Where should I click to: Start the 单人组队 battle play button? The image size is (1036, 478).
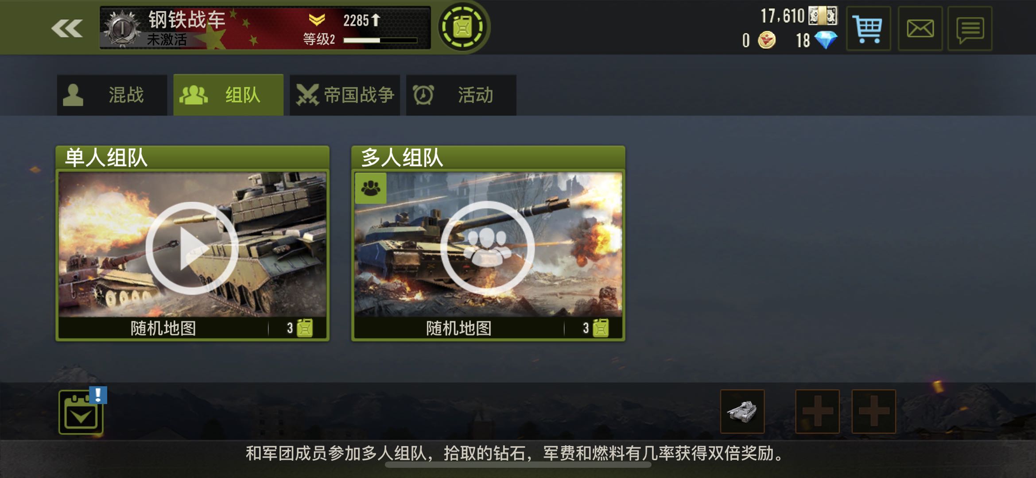(x=192, y=248)
